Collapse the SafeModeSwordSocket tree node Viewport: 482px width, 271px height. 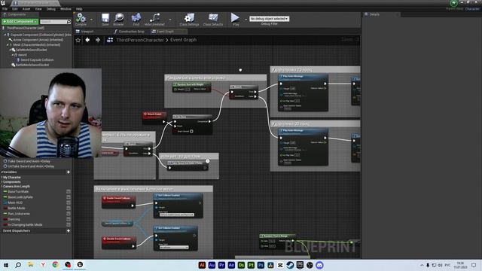(x=10, y=50)
